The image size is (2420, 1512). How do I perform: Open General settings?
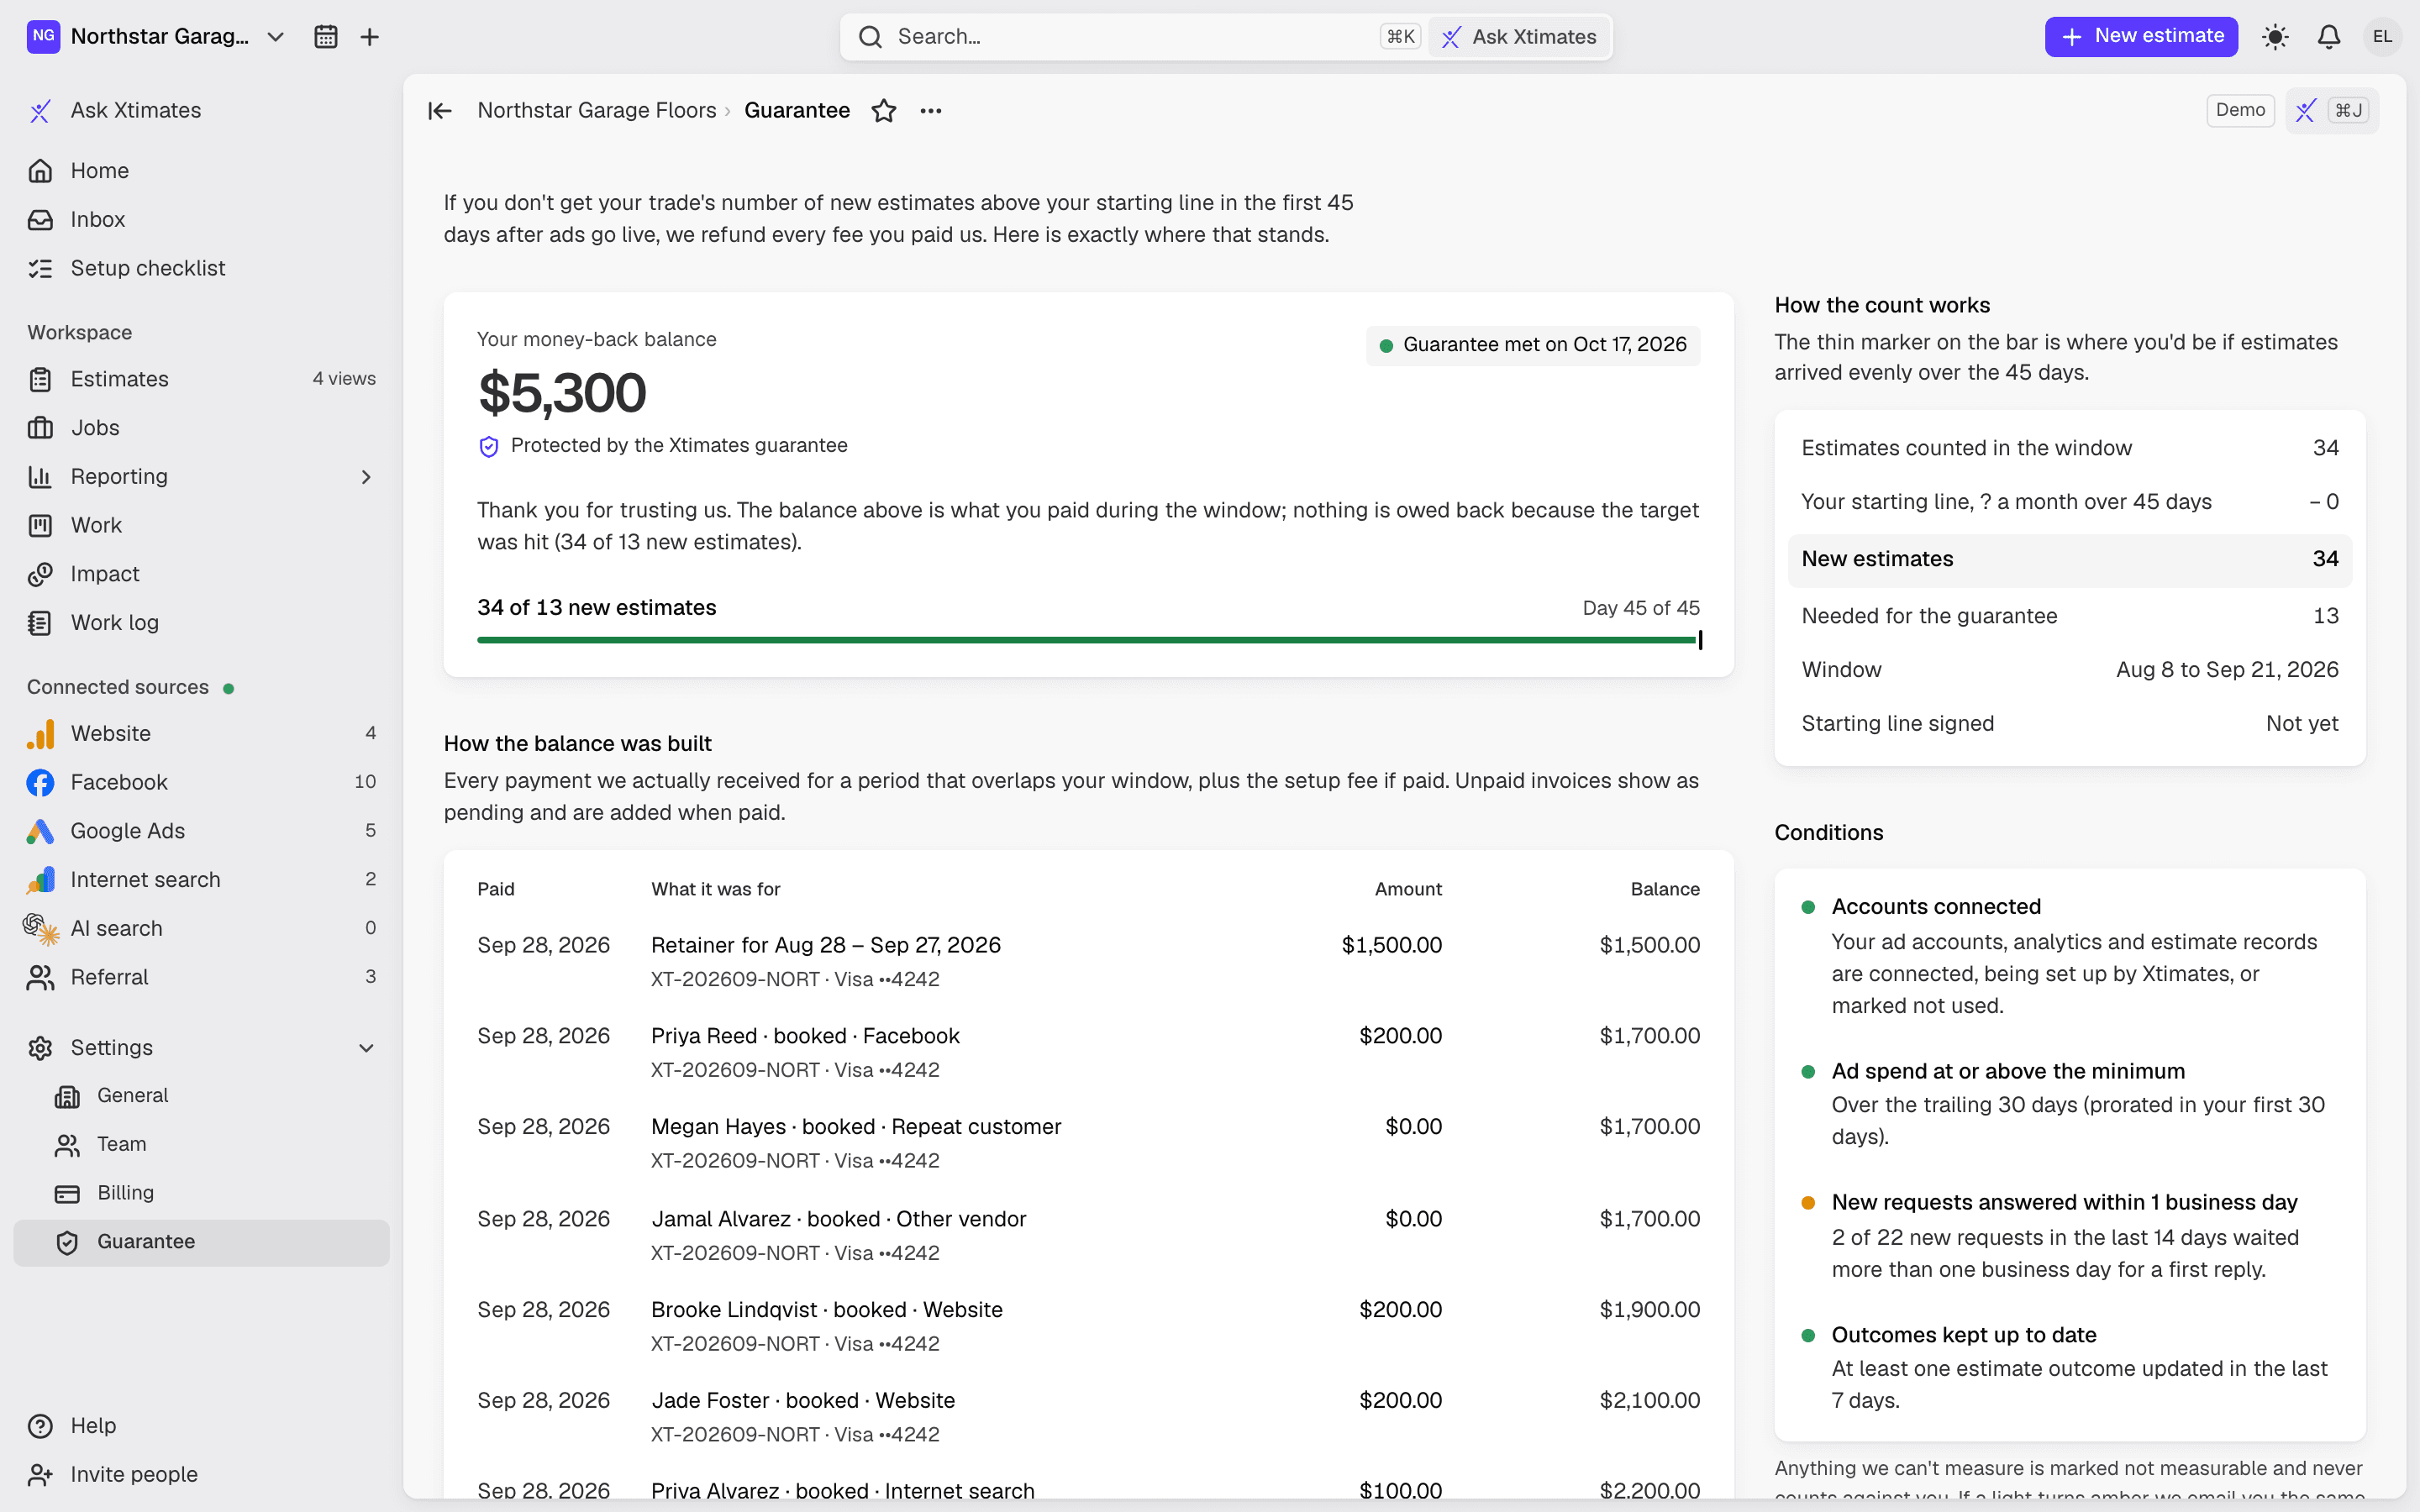point(201,1096)
